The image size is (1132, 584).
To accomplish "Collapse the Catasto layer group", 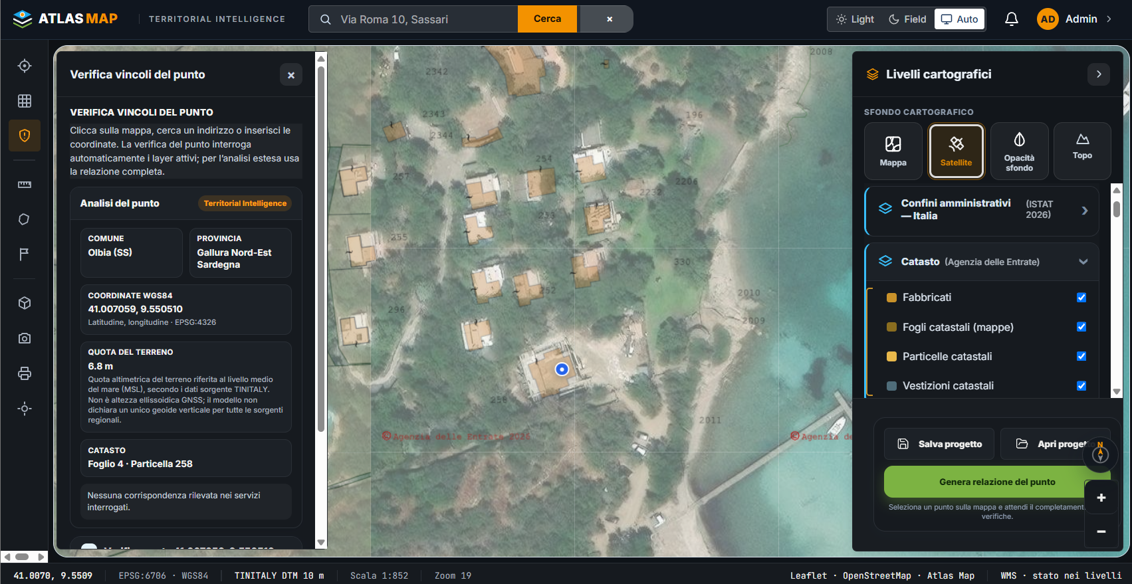I will coord(1083,262).
